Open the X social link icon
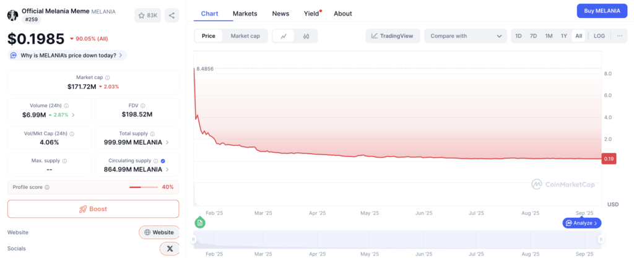 (170, 249)
